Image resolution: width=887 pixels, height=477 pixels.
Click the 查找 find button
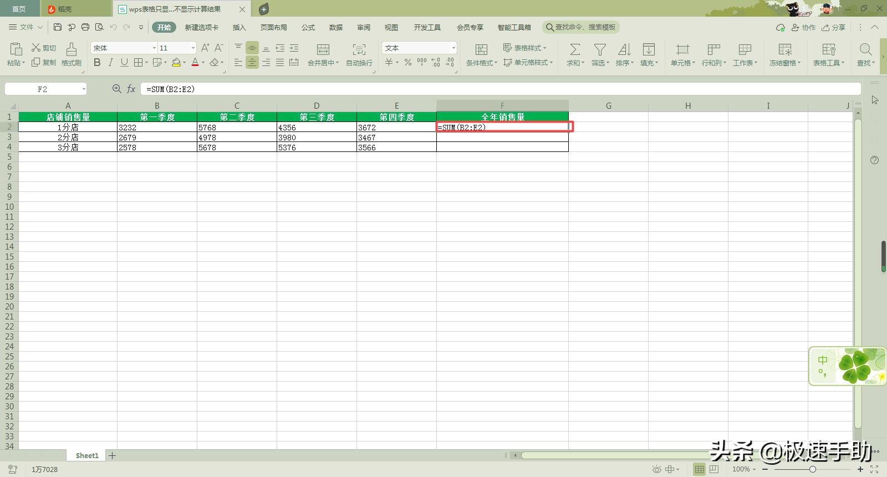(865, 54)
